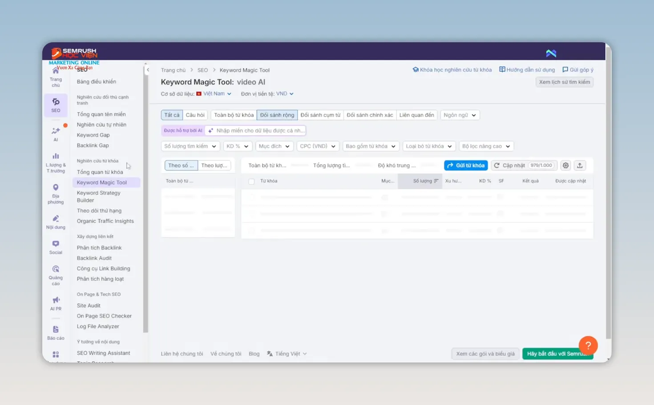Select the Câu hỏi tab
The image size is (654, 405).
click(195, 115)
